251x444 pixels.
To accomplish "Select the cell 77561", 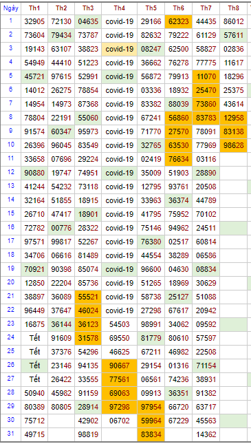I will tap(120, 379).
